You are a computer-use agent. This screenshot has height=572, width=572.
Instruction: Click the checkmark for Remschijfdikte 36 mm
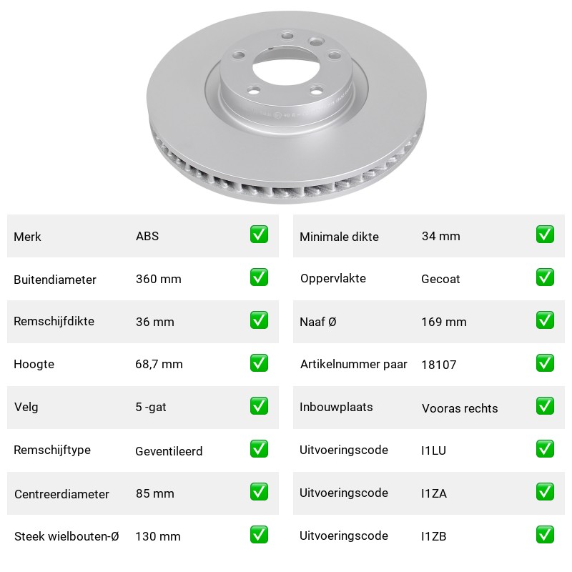(259, 320)
